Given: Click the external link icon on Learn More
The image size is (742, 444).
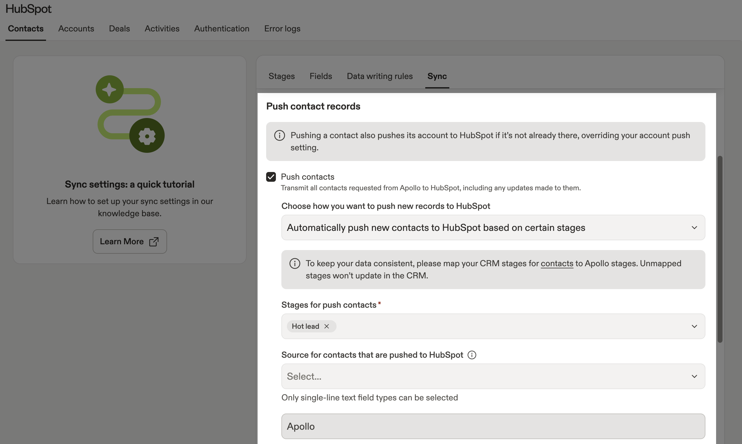Looking at the screenshot, I should click(154, 241).
